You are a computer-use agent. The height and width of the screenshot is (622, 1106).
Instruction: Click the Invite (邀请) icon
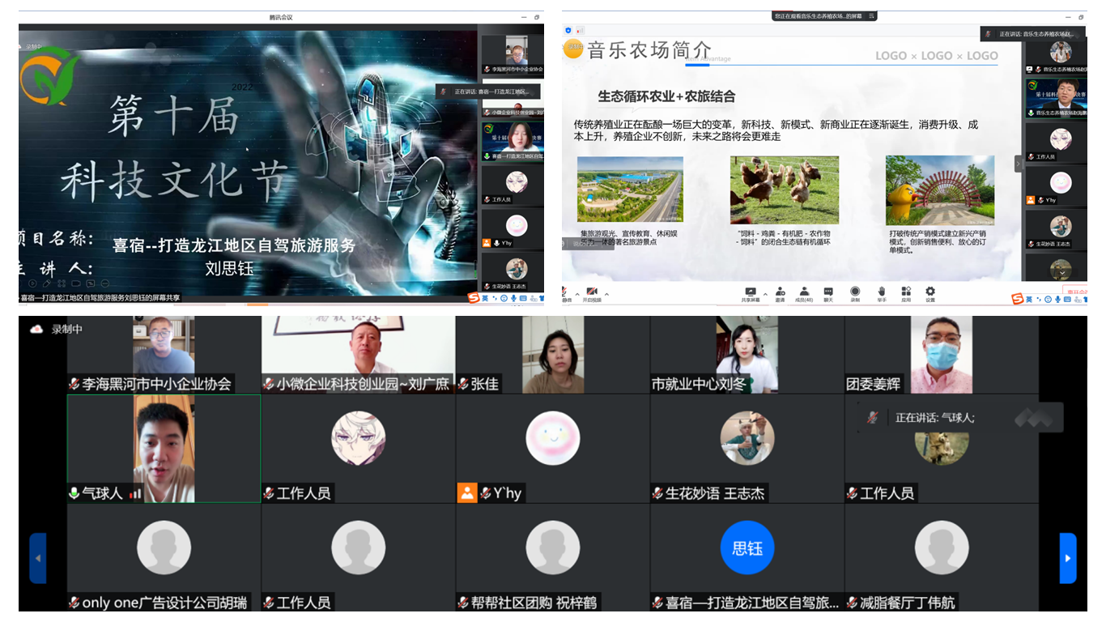tap(779, 292)
